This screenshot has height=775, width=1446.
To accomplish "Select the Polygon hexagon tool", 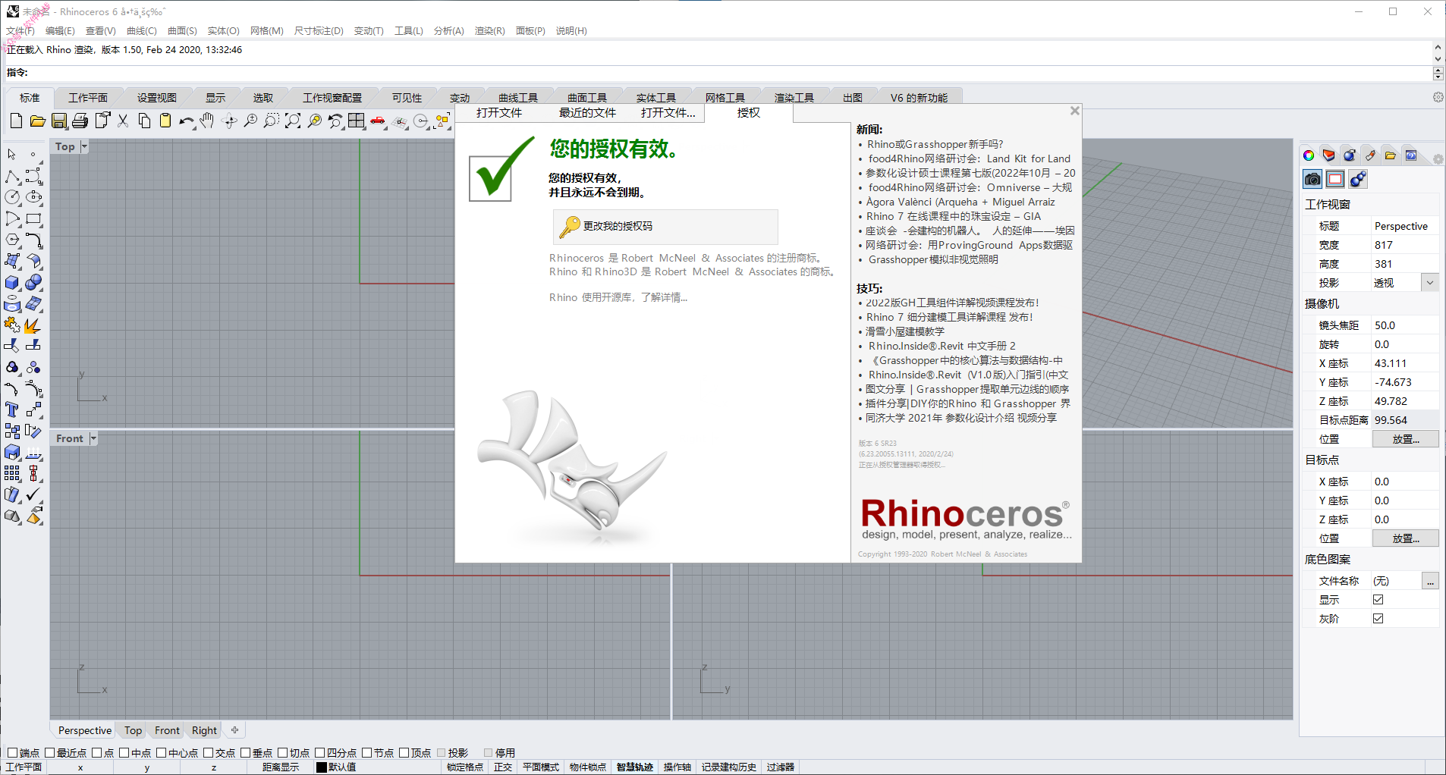I will pos(12,240).
